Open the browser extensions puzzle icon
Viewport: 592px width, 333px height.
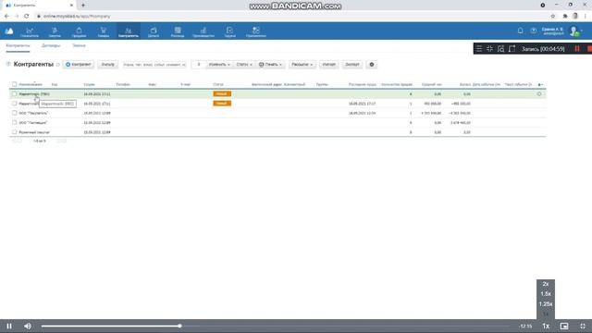point(565,17)
